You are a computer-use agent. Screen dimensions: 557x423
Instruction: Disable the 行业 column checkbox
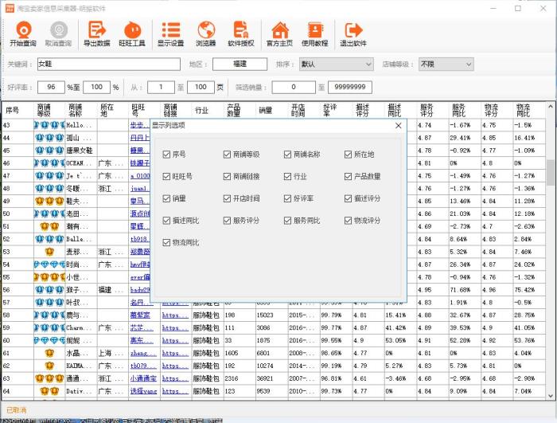(x=288, y=177)
